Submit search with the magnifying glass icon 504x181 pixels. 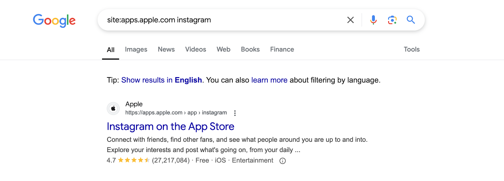point(411,20)
